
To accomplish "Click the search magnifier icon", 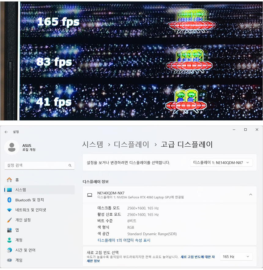I will [x=70, y=165].
